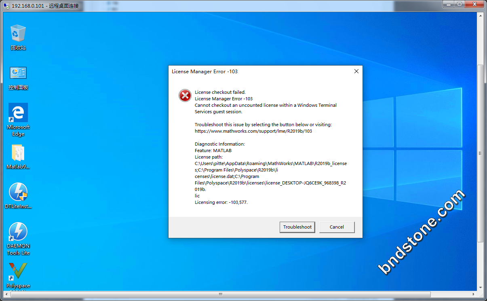Click the vertical scrollbar thumb
Viewport: 487px width, 301px height.
[480, 154]
